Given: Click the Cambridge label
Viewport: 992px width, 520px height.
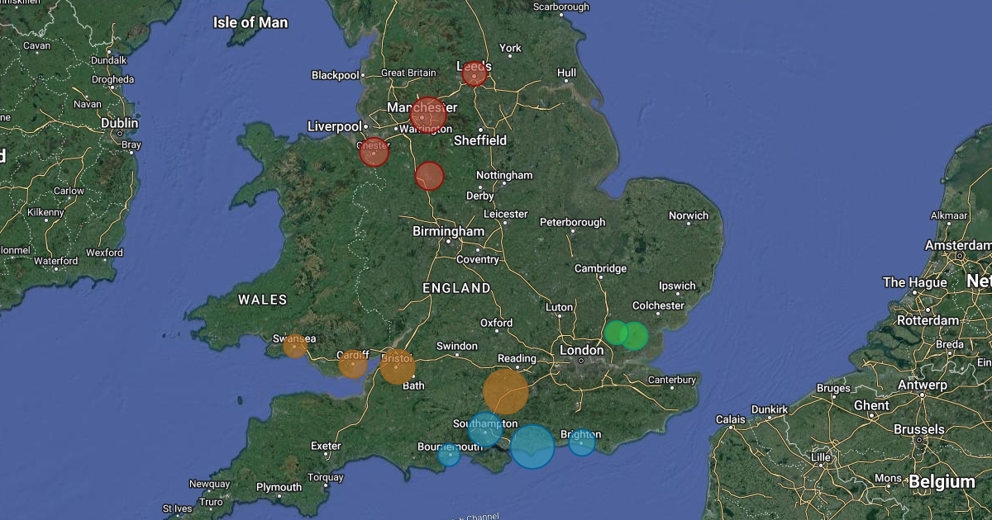Looking at the screenshot, I should click(x=601, y=268).
